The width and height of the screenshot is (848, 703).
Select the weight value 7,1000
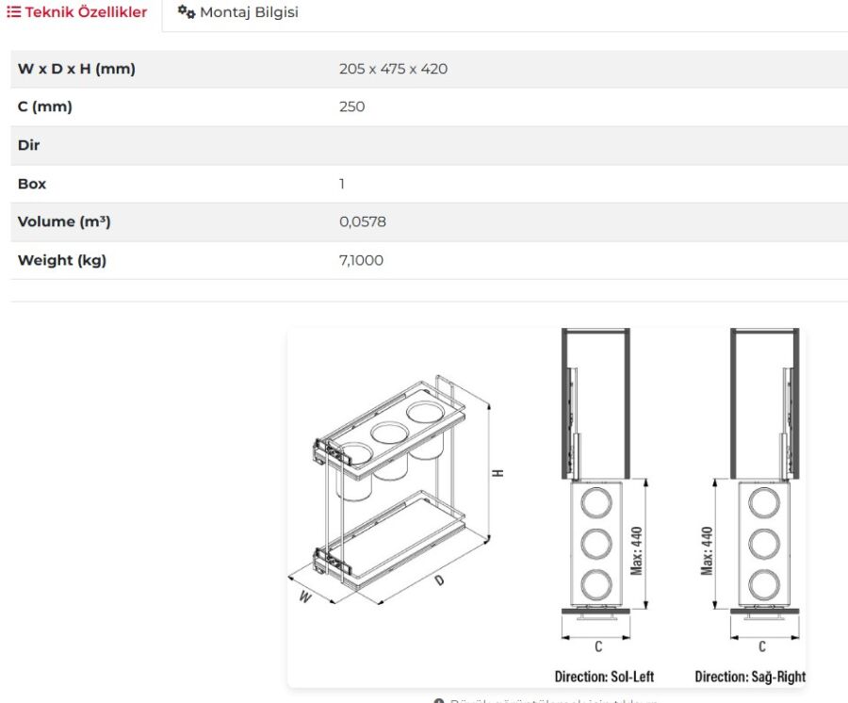point(361,260)
